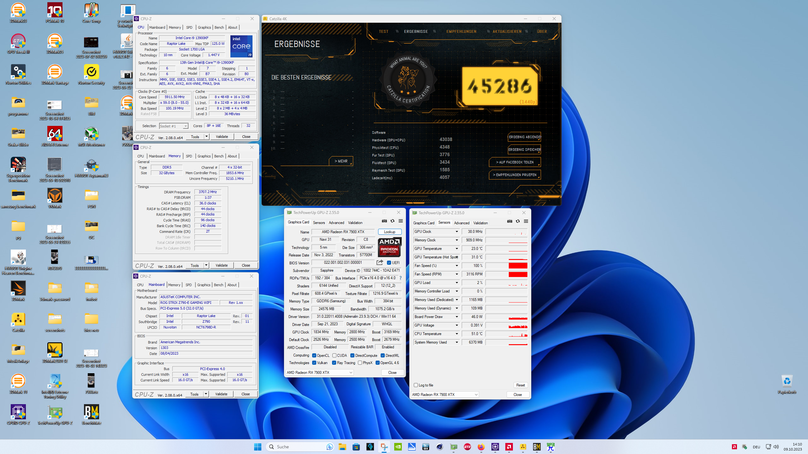
Task: Toggle the PhysX checkbox
Action: 360,363
